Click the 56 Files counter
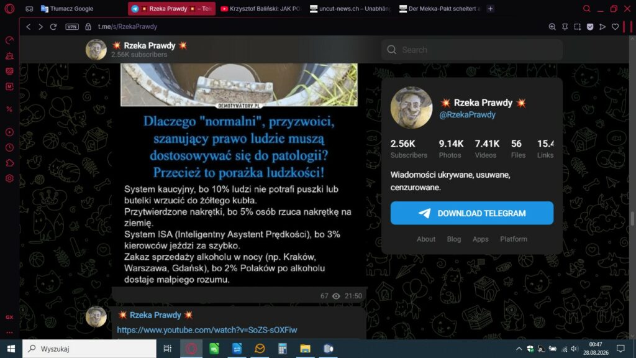 tap(518, 149)
